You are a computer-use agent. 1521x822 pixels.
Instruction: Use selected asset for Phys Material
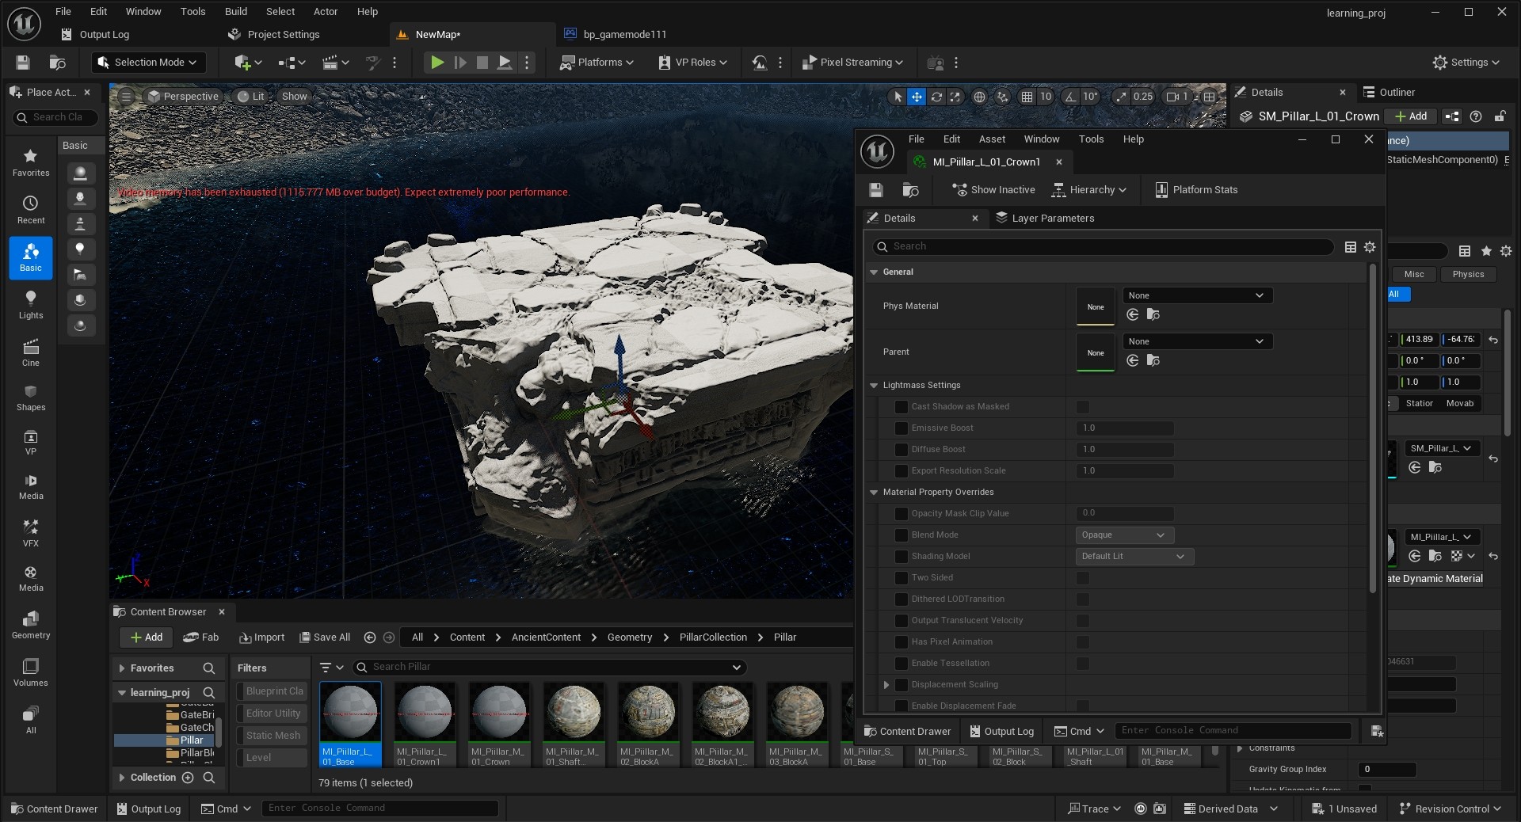(1133, 315)
